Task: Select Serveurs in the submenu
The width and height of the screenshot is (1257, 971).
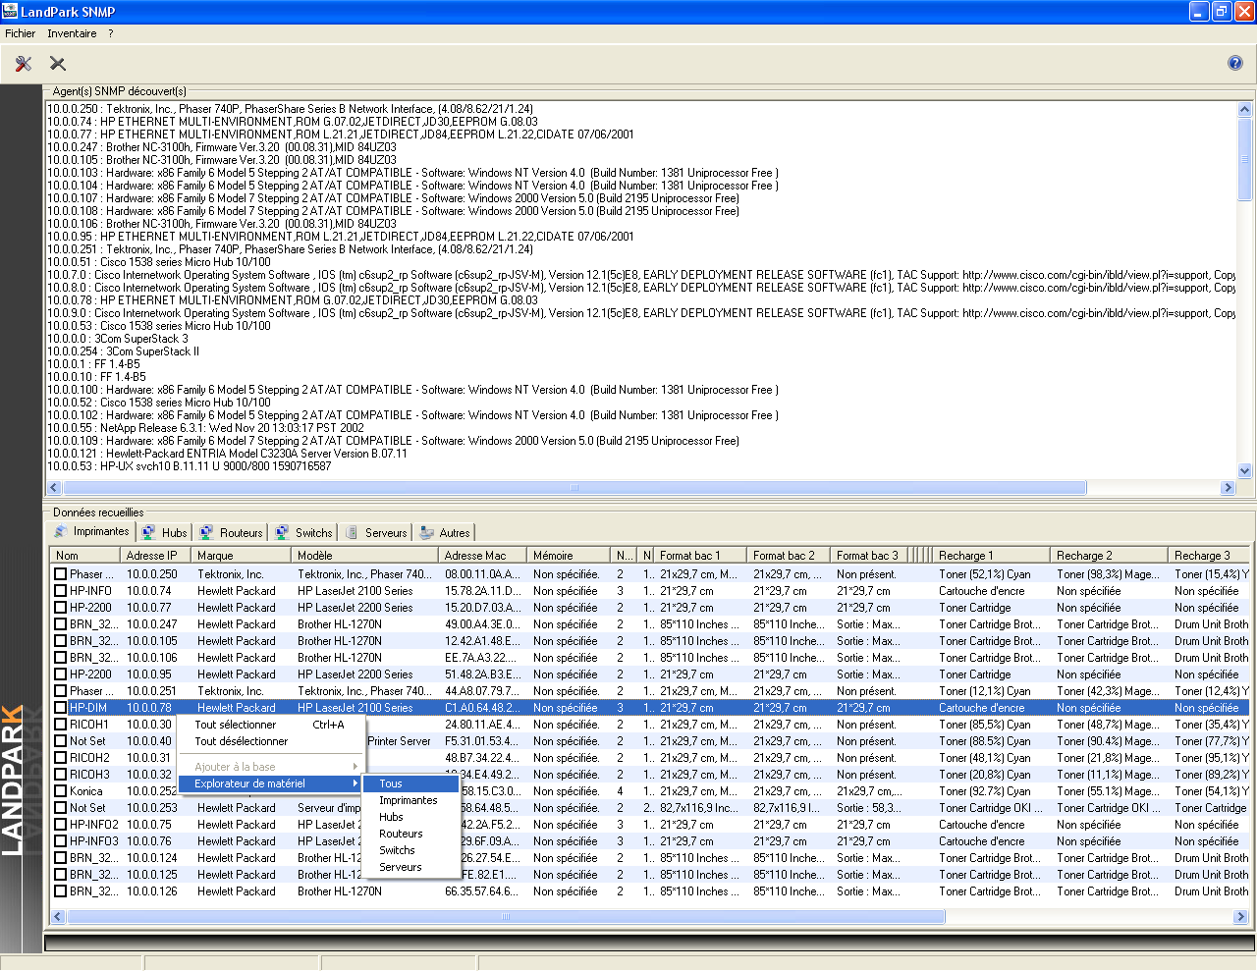Action: [x=410, y=867]
